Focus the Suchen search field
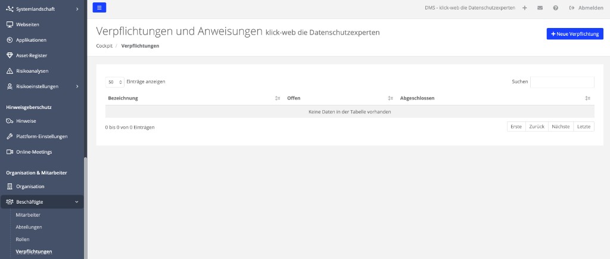 (562, 82)
